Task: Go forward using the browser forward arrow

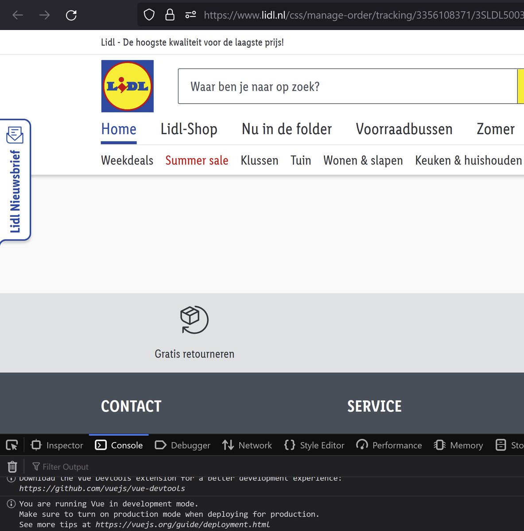Action: click(44, 15)
